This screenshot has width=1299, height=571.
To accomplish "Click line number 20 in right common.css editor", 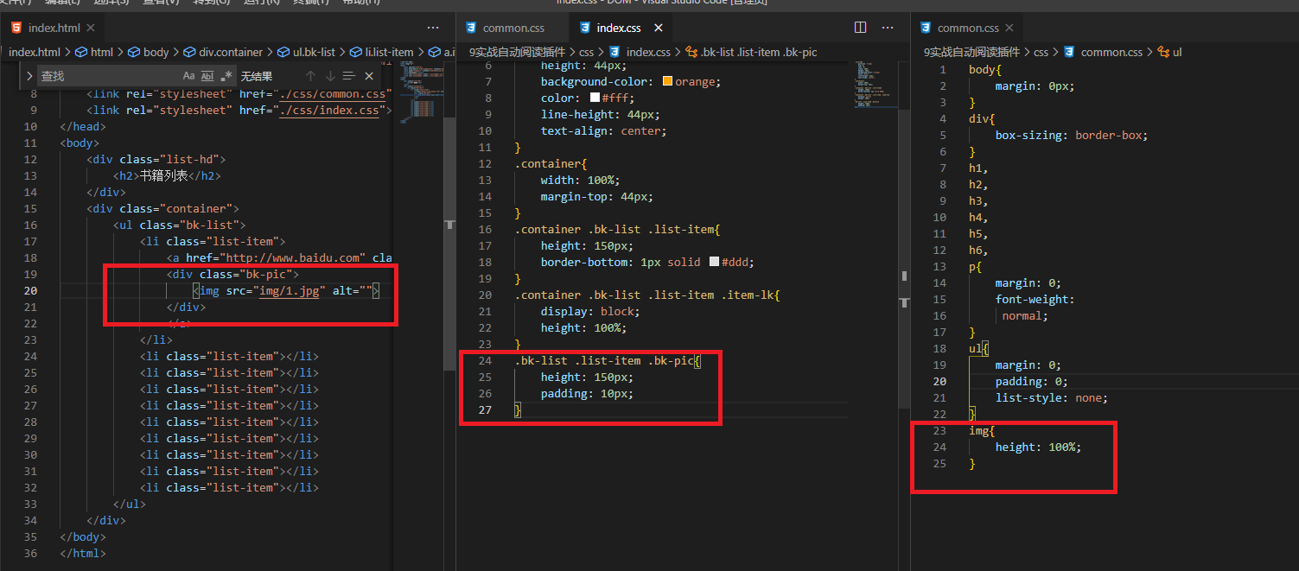I will click(939, 381).
